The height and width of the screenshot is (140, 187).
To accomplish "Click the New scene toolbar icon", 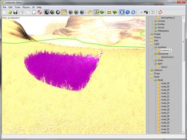I will pyautogui.click(x=4, y=12).
